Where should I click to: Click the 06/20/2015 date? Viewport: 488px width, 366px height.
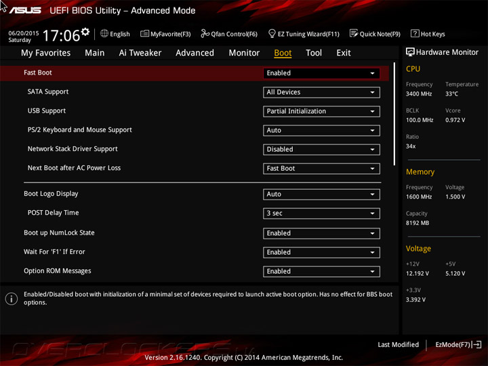pos(24,33)
